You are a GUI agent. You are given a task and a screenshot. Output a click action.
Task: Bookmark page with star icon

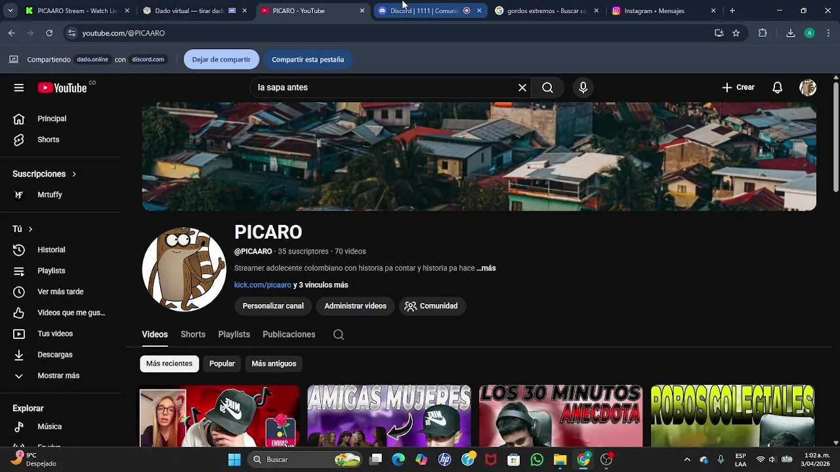[x=736, y=33]
